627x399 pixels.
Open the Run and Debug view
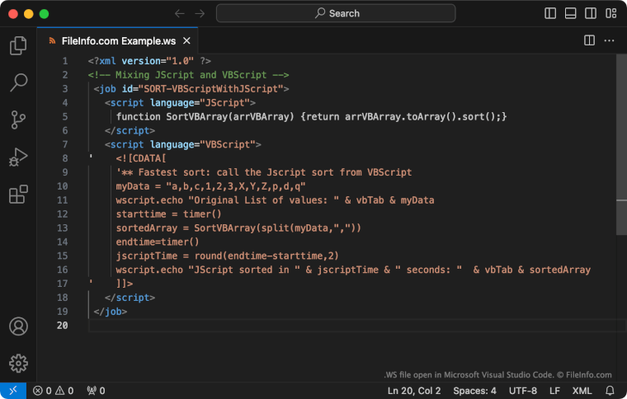pos(18,157)
